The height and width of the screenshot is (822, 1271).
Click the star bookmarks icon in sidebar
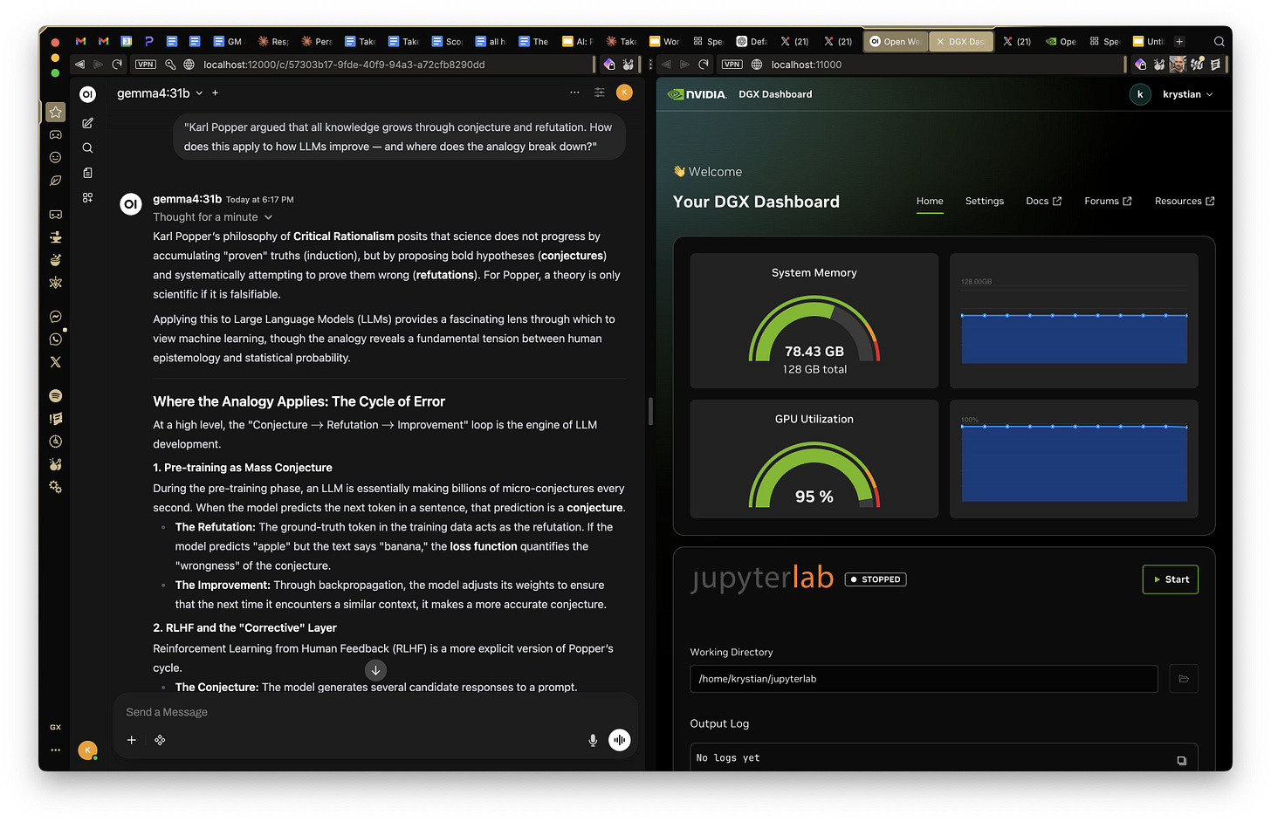coord(56,112)
